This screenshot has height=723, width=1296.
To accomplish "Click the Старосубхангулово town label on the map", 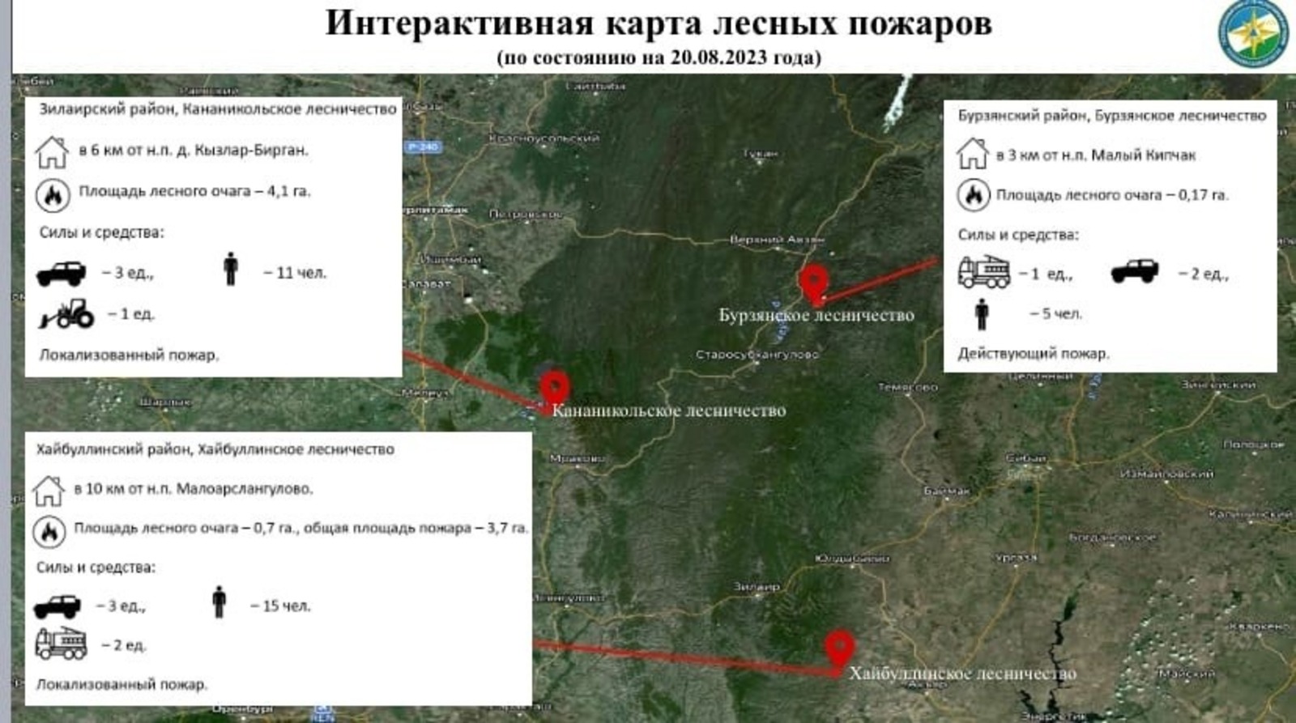I will (757, 355).
